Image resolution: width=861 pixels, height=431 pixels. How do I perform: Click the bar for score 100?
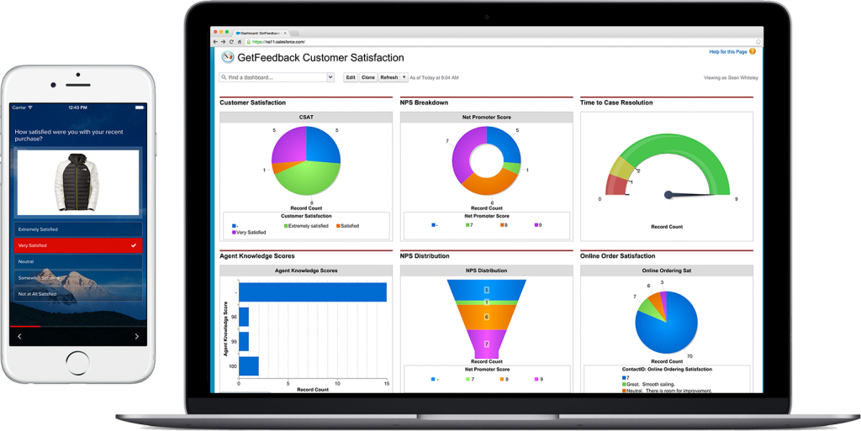coord(249,365)
